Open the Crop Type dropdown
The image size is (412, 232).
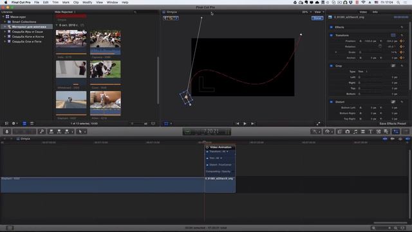(362, 72)
